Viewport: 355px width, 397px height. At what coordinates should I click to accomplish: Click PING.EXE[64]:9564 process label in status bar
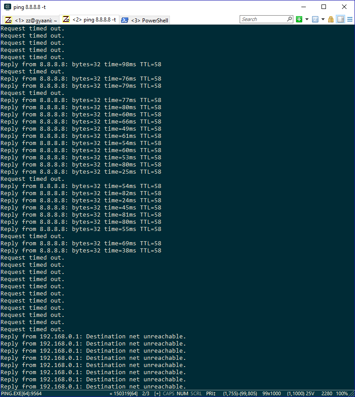click(x=21, y=393)
